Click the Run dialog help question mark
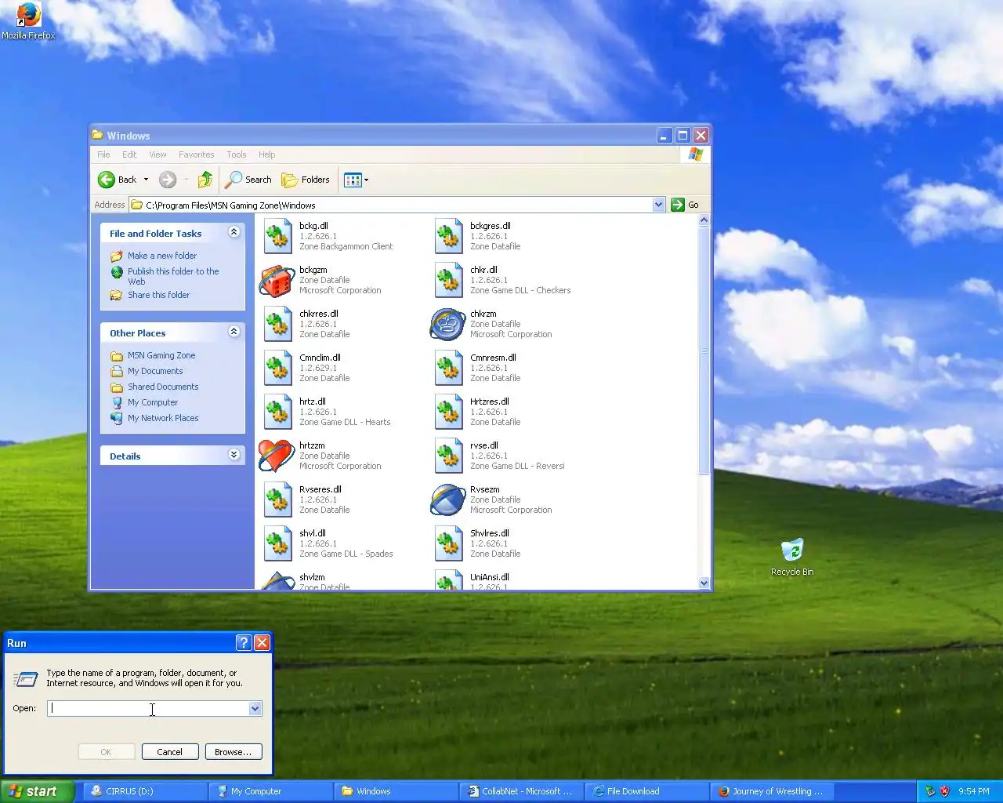 pos(244,643)
